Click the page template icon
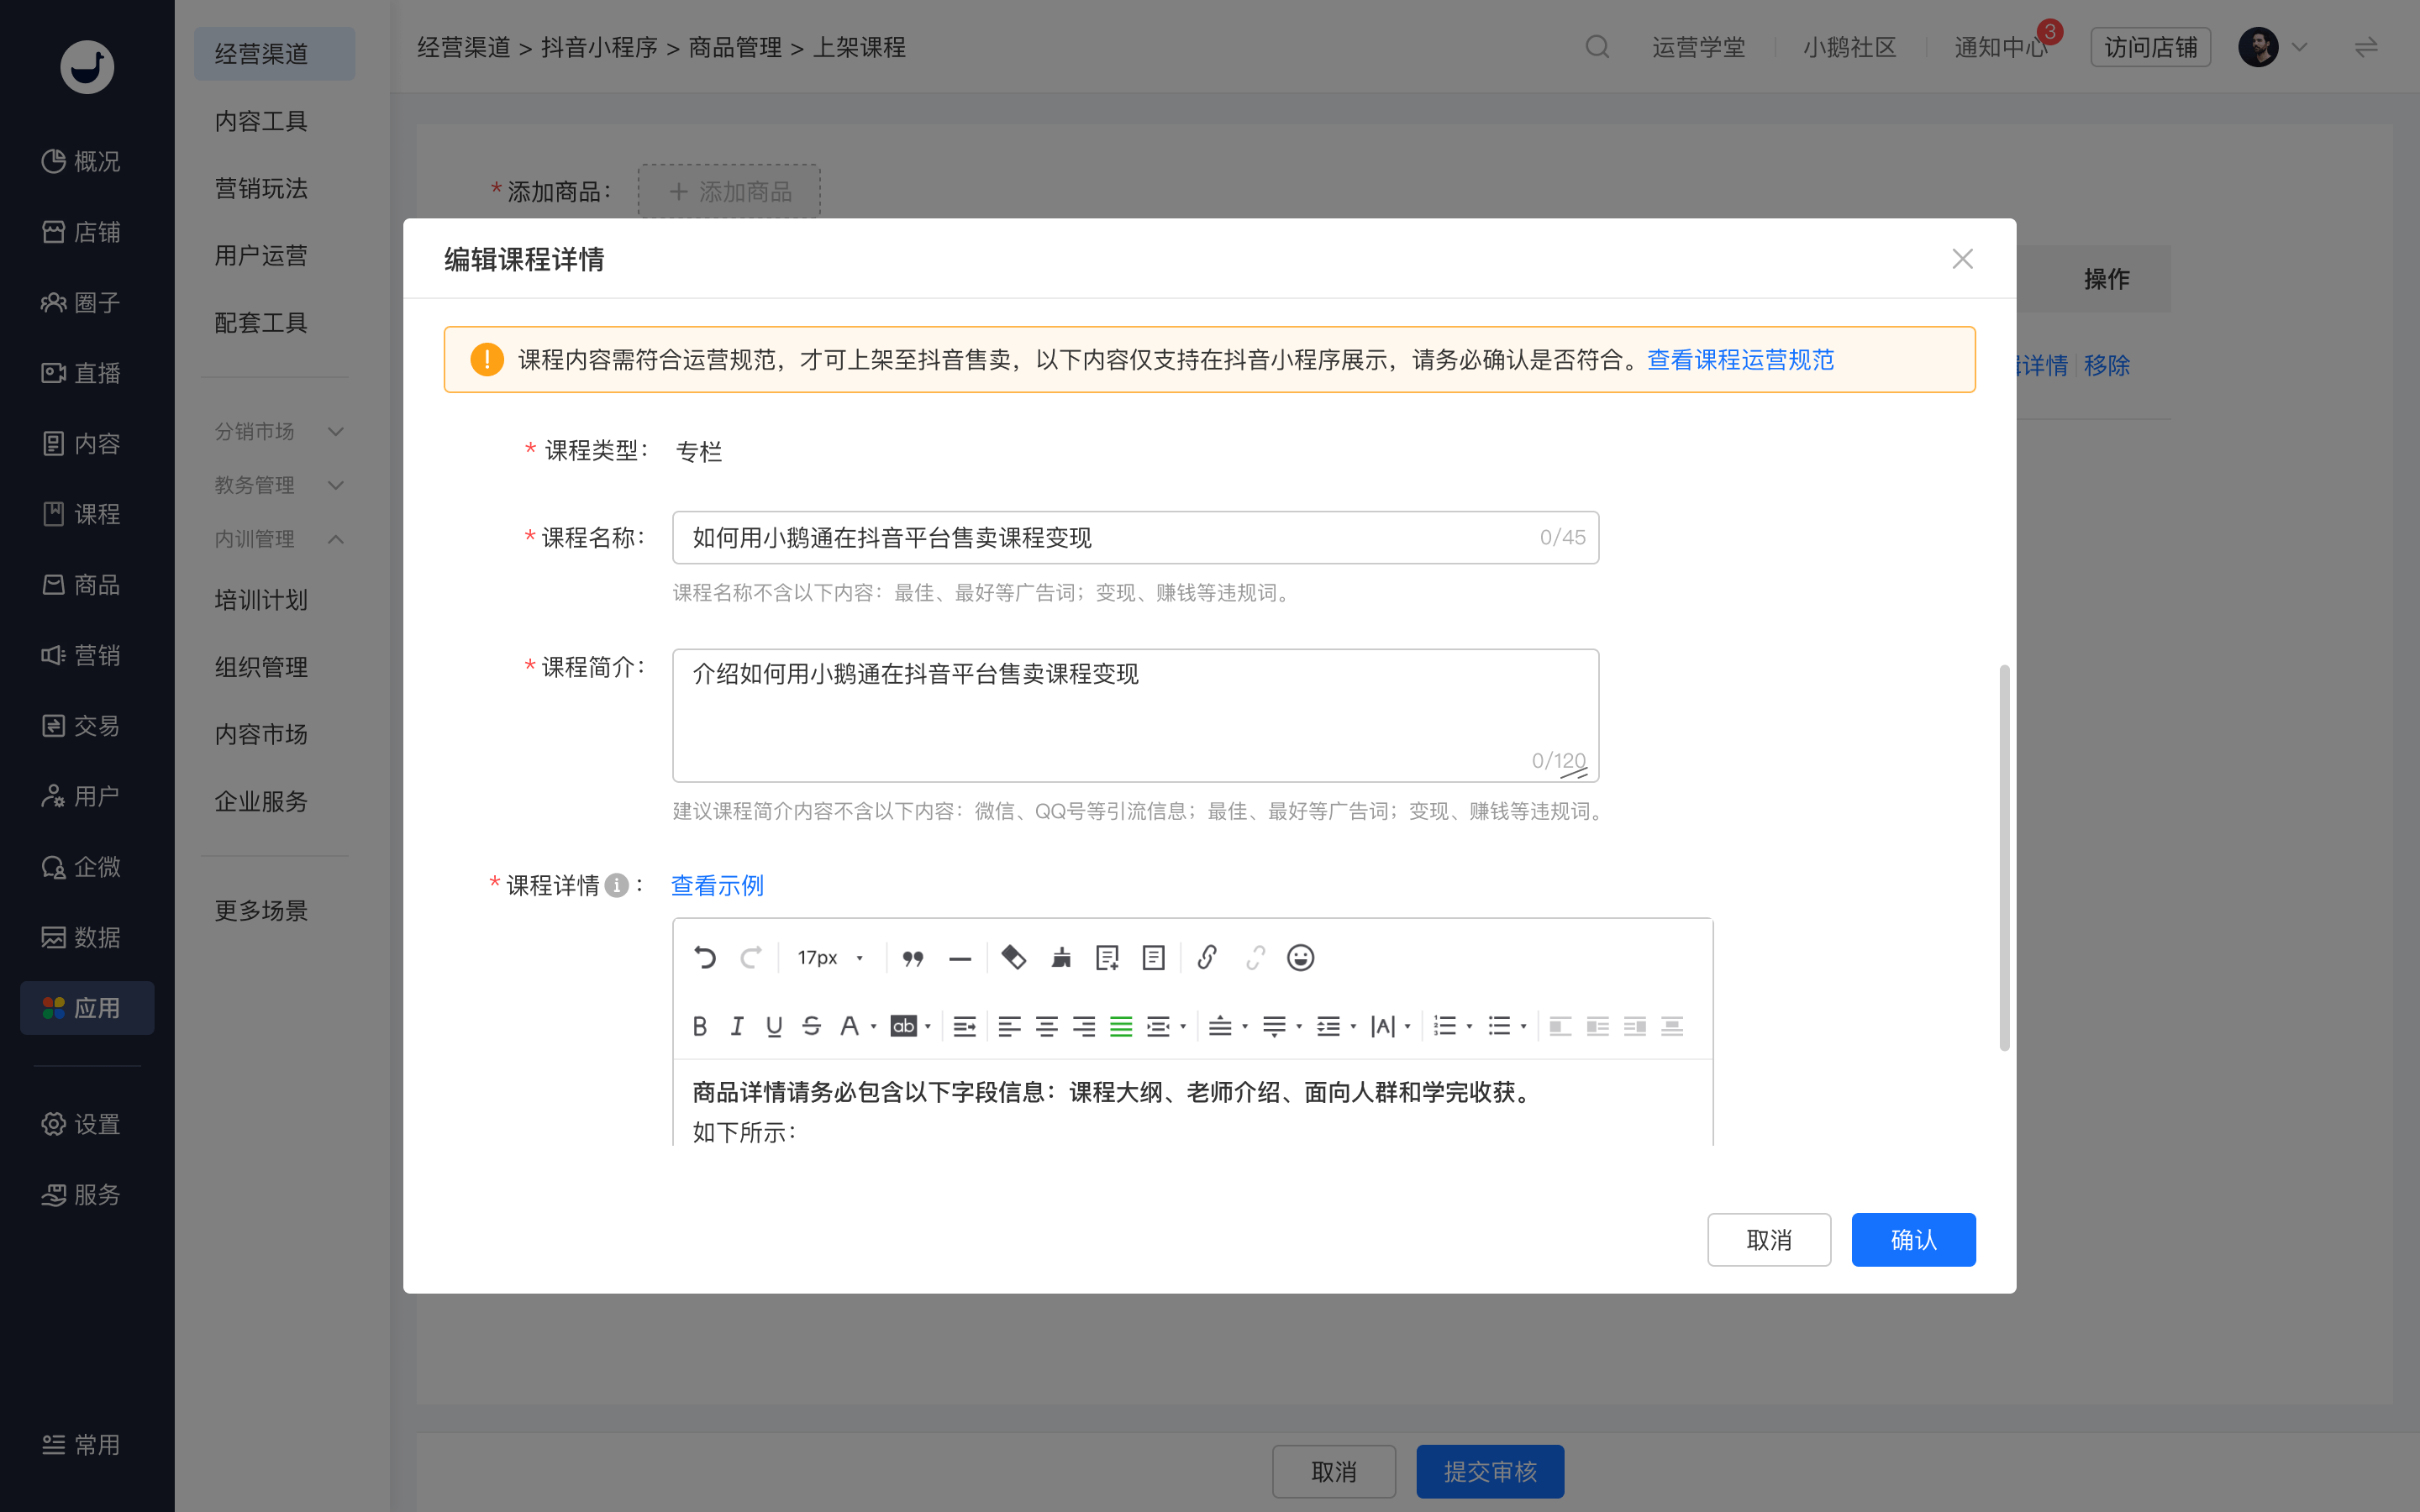 click(x=1154, y=958)
